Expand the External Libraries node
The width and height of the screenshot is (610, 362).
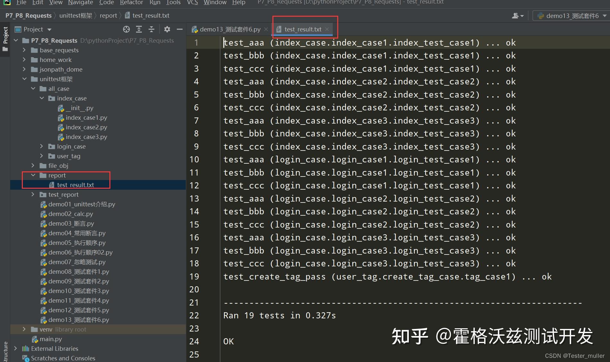click(15, 349)
